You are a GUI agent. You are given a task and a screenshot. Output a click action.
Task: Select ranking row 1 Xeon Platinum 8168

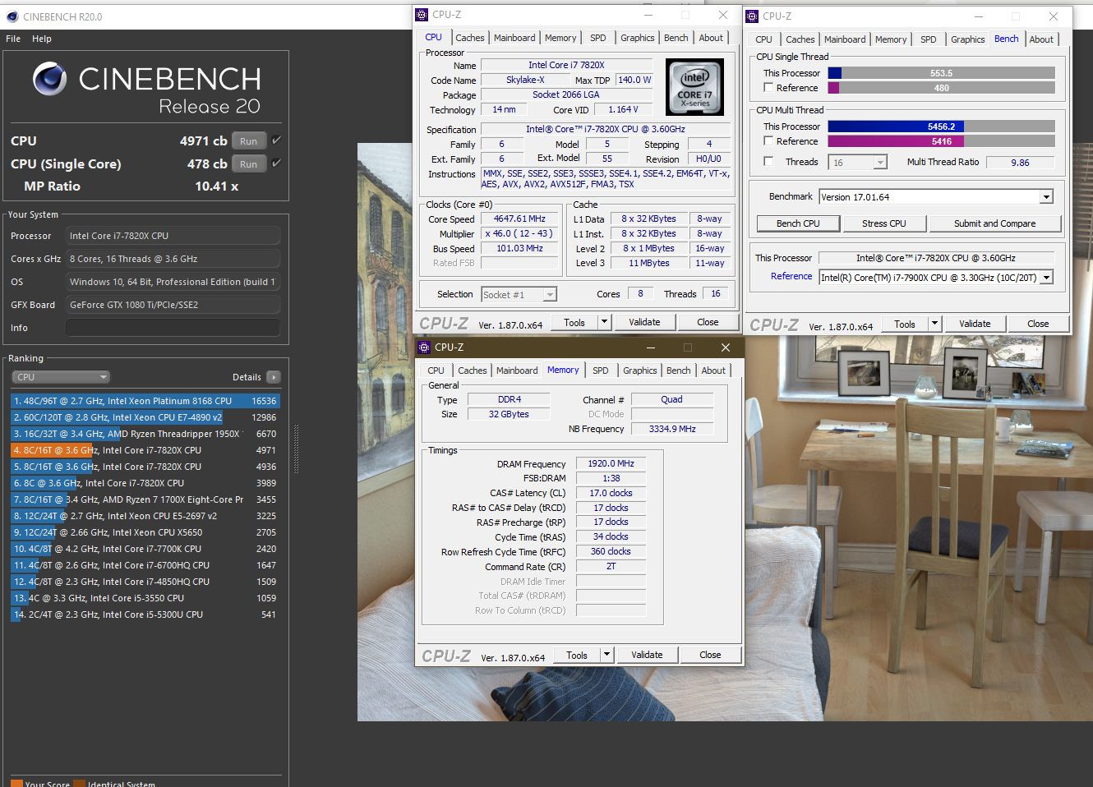point(145,401)
